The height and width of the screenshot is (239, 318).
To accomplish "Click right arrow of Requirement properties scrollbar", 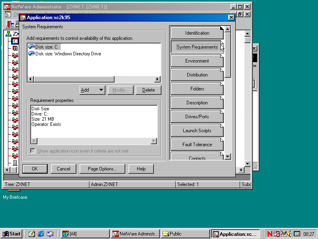I will 154,141.
